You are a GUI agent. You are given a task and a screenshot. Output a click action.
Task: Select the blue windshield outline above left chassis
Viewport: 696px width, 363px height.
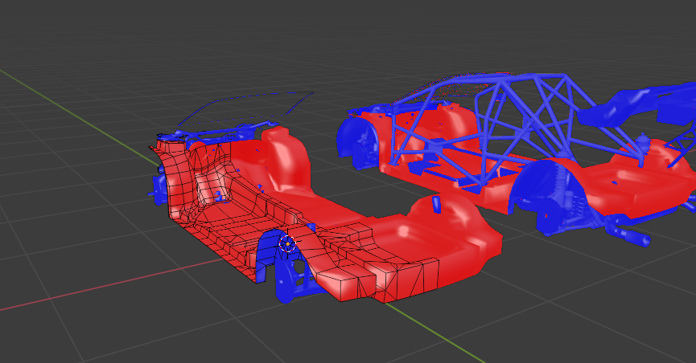pyautogui.click(x=245, y=110)
